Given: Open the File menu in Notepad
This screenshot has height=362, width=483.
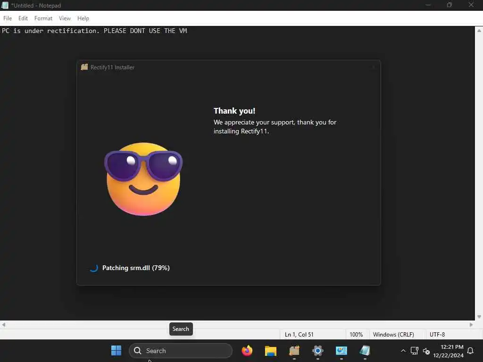Looking at the screenshot, I should tap(8, 18).
